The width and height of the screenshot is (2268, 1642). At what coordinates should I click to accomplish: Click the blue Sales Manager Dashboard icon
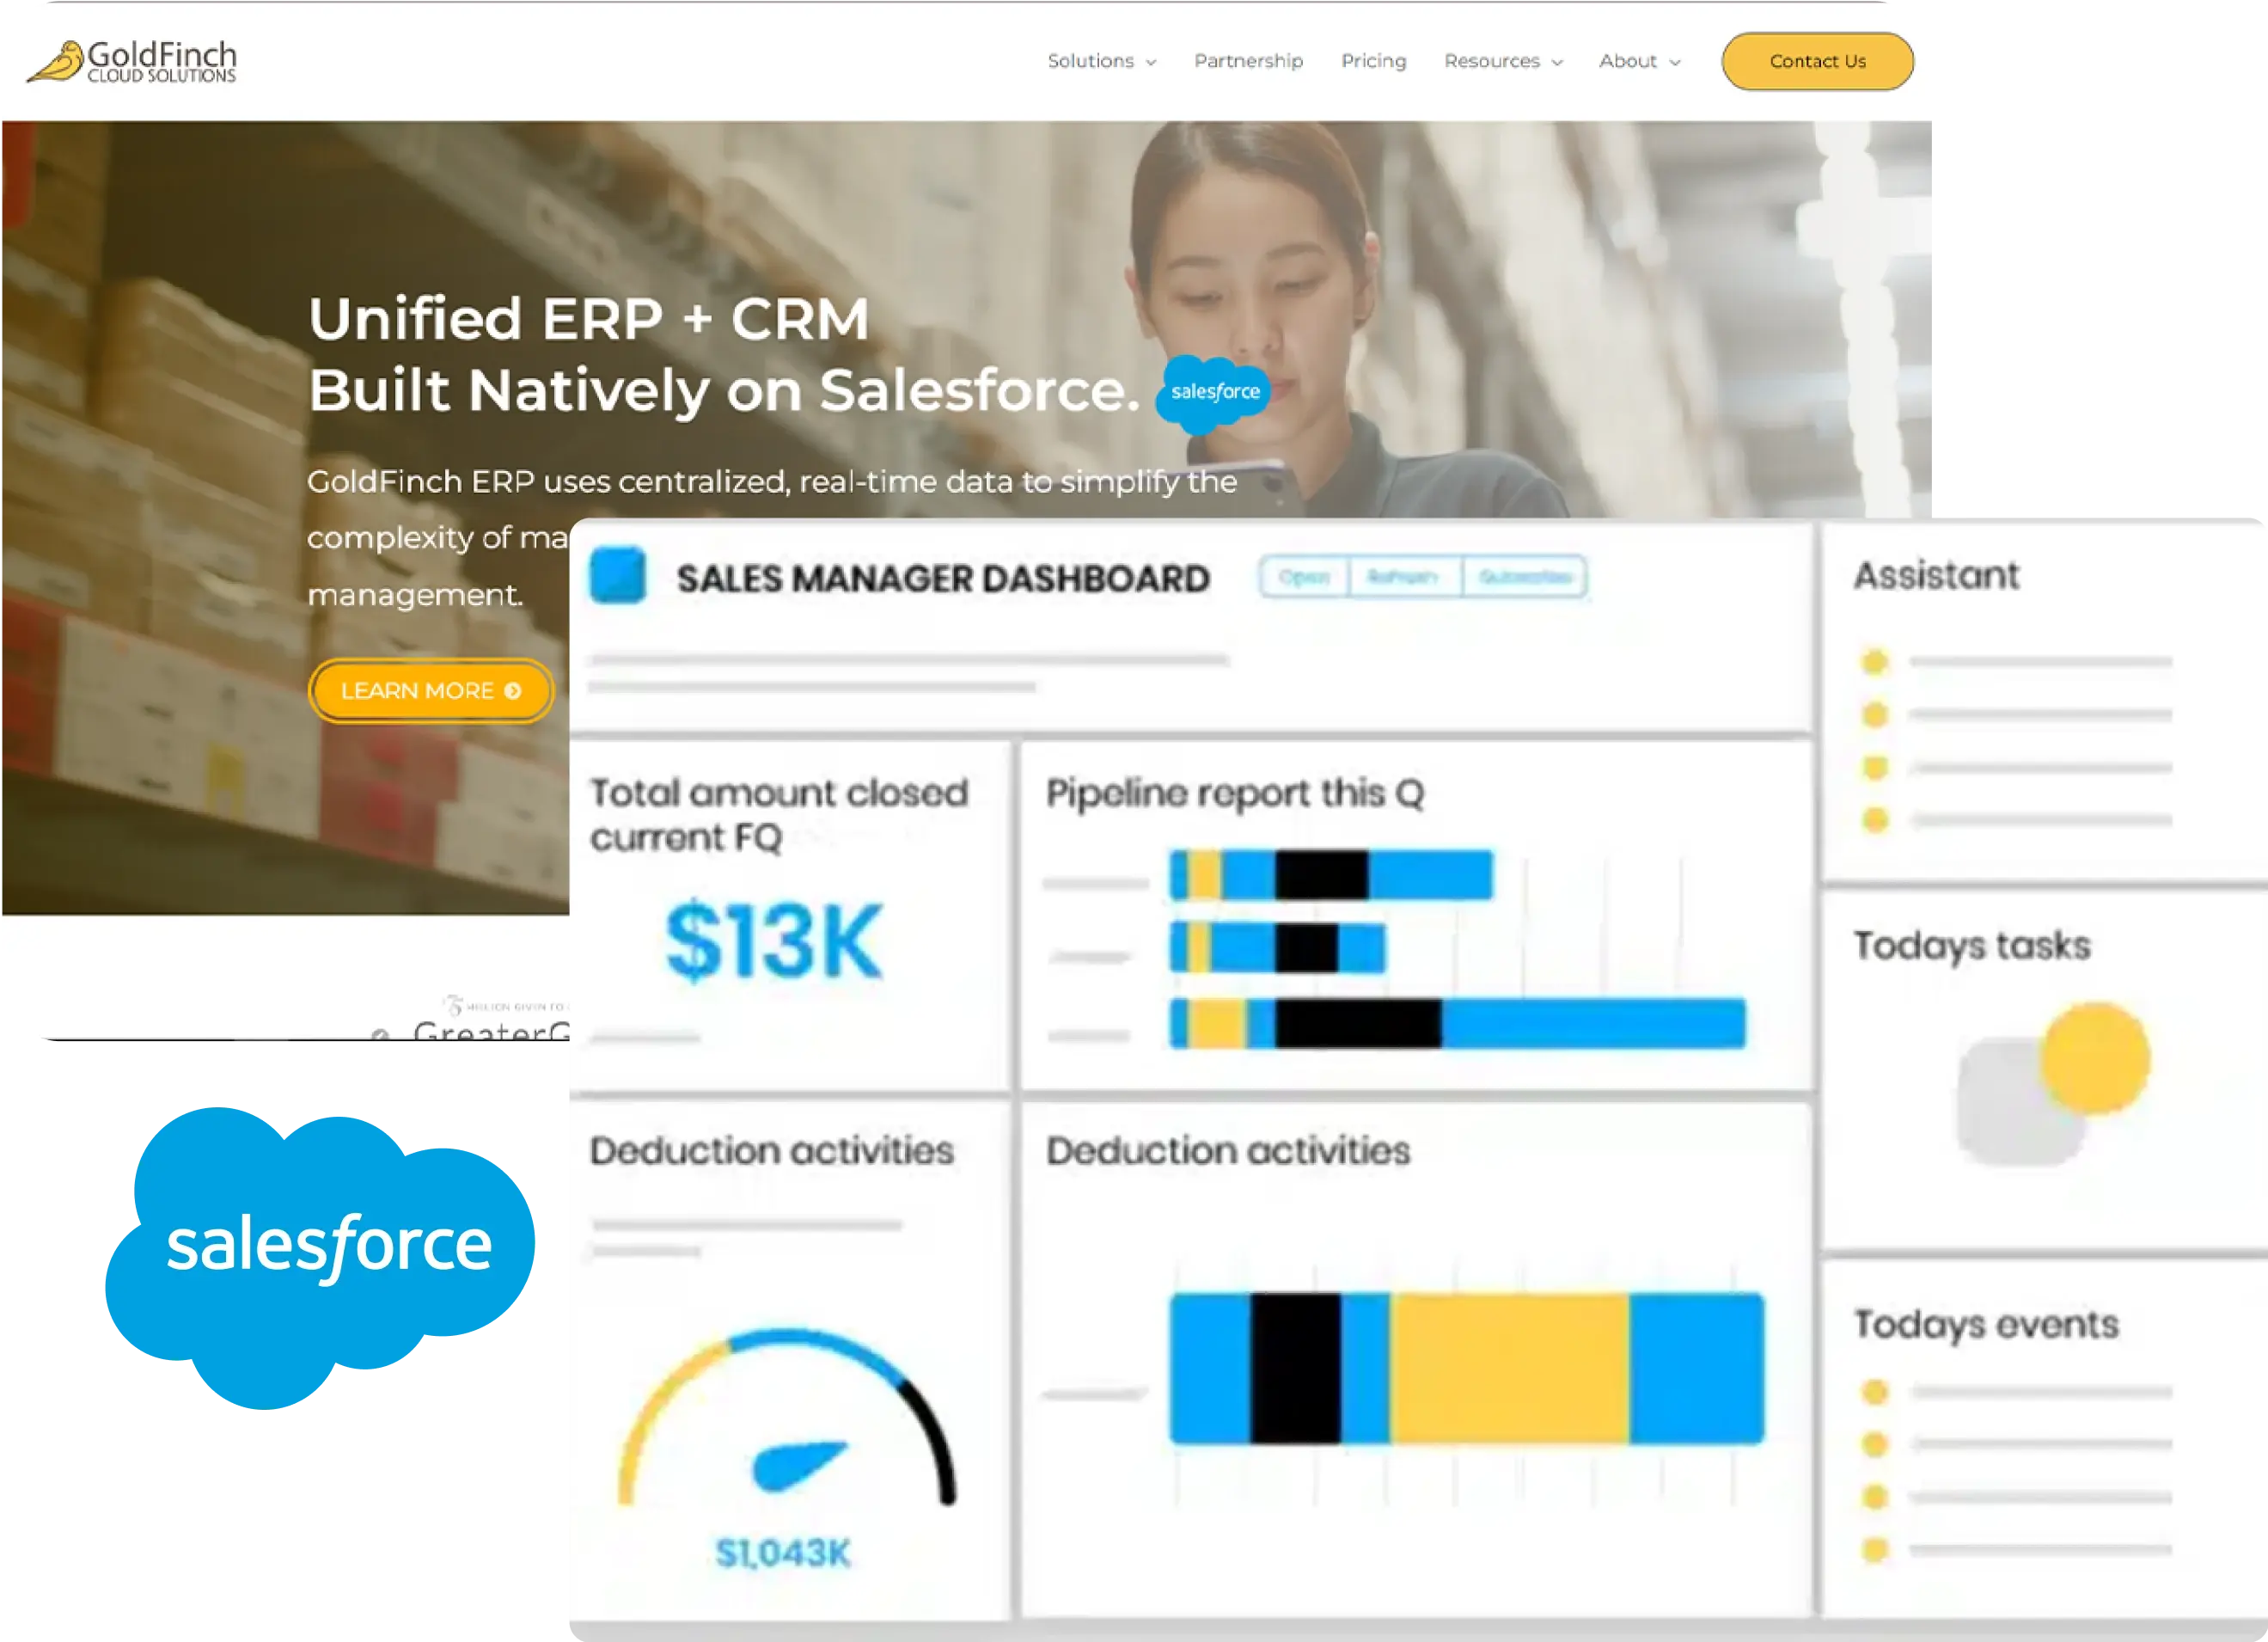point(617,575)
